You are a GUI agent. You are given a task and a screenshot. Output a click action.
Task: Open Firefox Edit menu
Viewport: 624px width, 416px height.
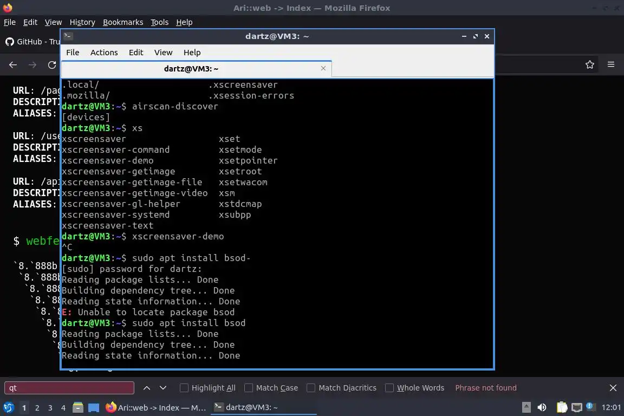pyautogui.click(x=30, y=22)
